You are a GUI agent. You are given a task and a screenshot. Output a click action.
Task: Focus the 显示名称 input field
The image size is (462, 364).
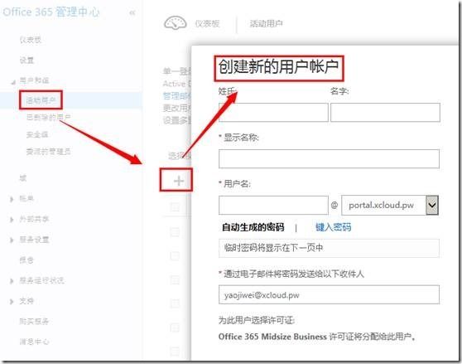click(330, 158)
